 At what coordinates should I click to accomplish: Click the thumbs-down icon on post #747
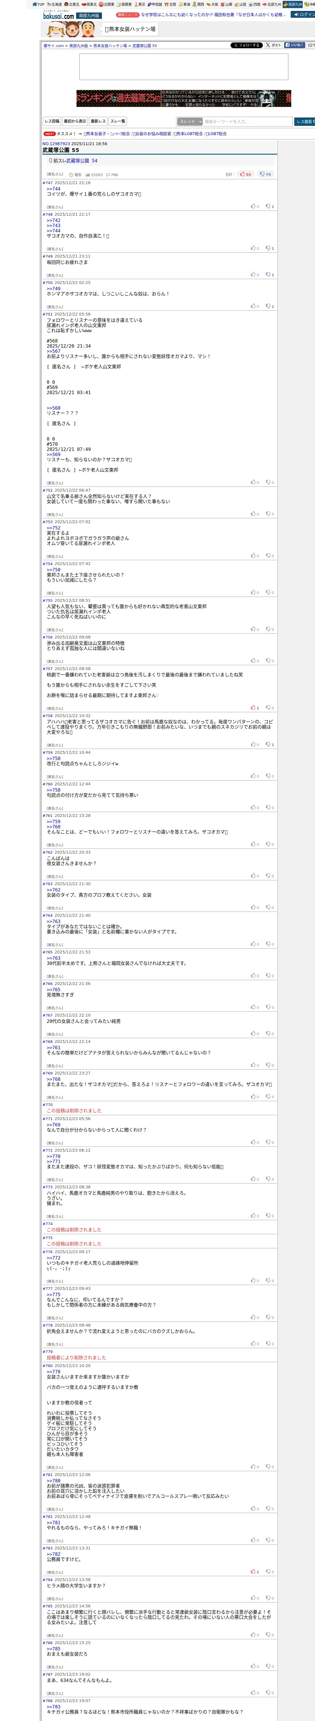coord(268,207)
